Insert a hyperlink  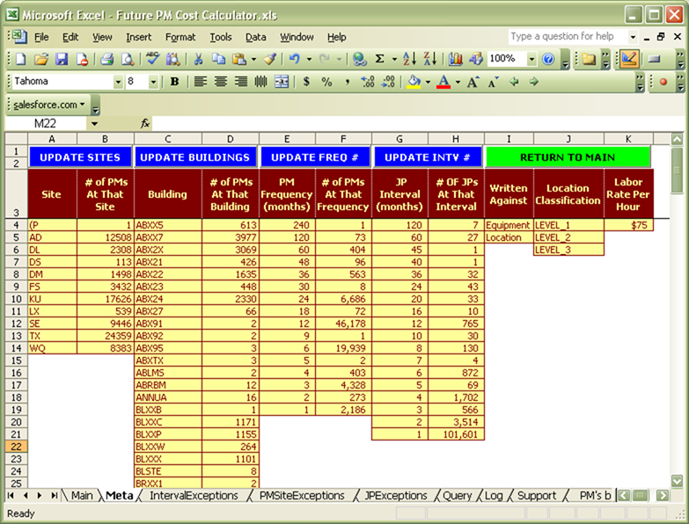pyautogui.click(x=359, y=58)
